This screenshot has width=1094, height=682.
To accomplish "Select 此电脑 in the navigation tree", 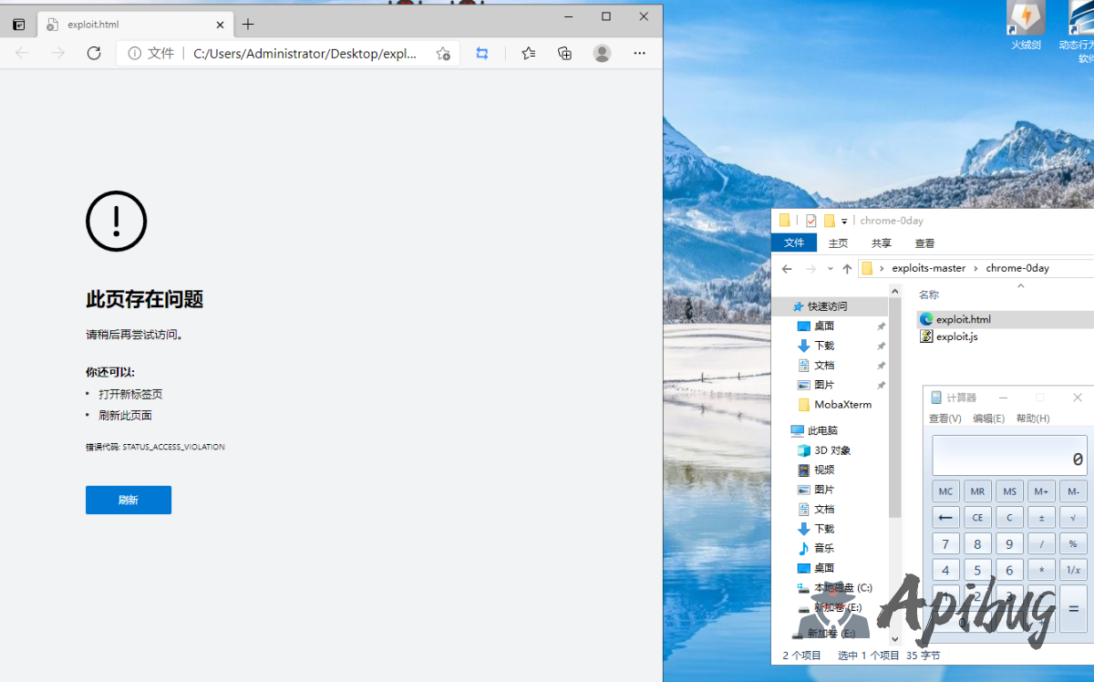I will tap(821, 430).
